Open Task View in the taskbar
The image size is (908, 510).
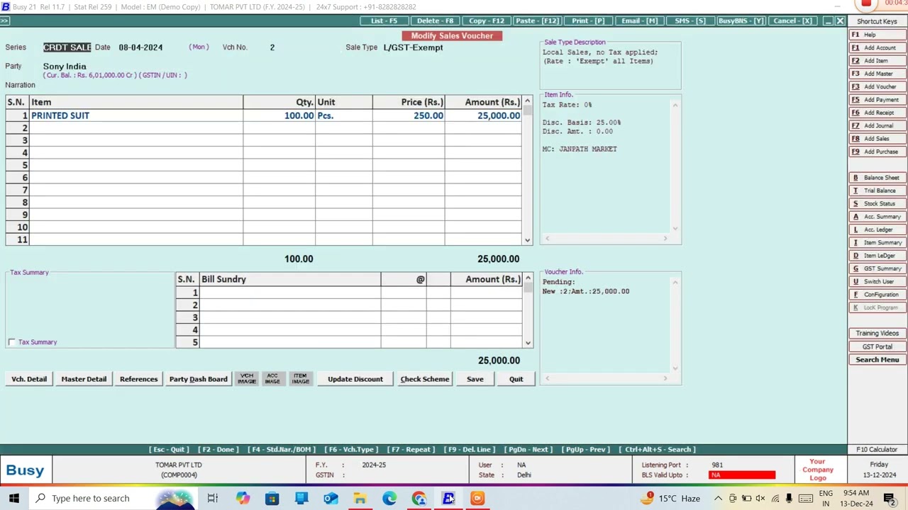click(x=212, y=498)
